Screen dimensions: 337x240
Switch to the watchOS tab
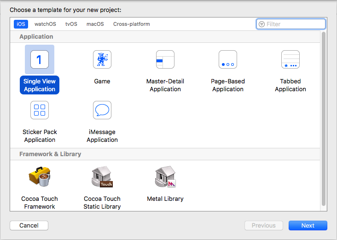point(45,24)
